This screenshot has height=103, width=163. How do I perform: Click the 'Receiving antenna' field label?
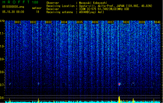click(x=60, y=12)
